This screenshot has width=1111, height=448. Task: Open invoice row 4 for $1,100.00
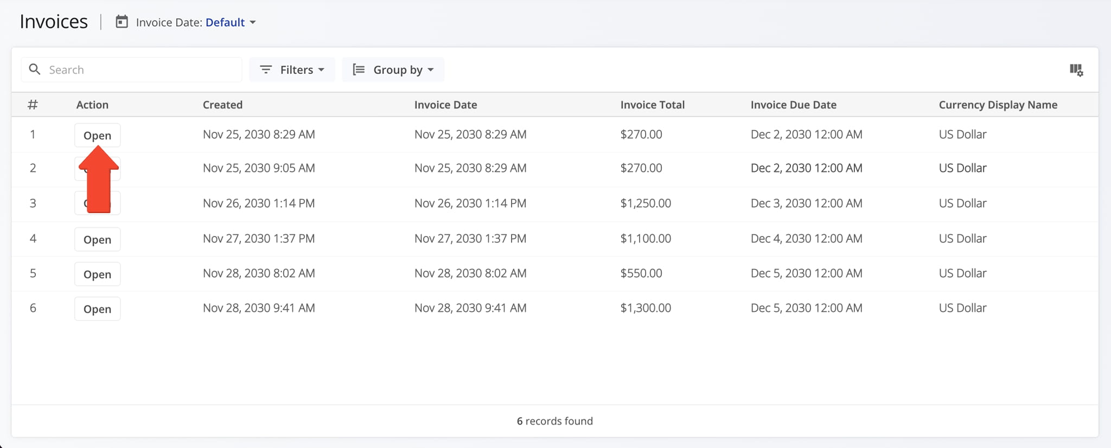[x=97, y=239]
